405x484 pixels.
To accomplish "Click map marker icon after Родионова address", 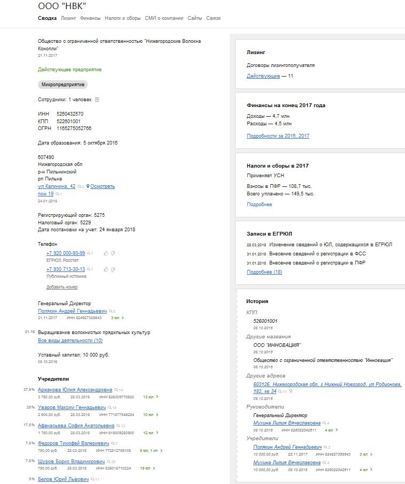I will pos(291,391).
